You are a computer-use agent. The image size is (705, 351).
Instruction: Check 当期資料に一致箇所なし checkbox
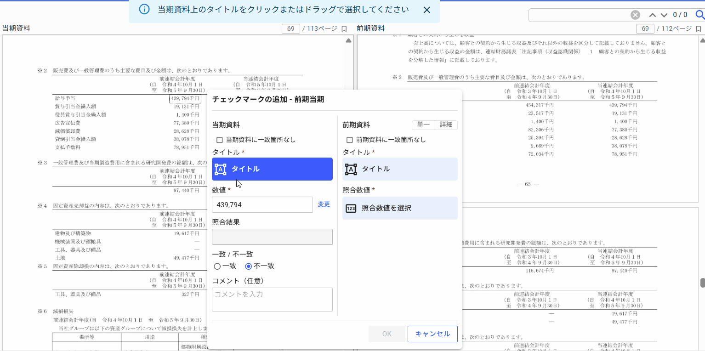coord(220,140)
